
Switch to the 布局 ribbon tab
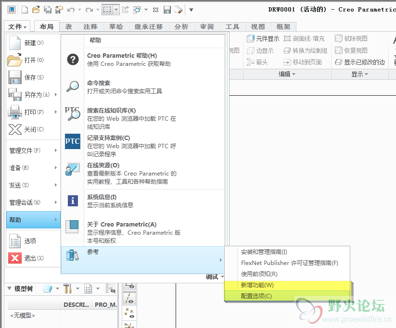pyautogui.click(x=47, y=26)
